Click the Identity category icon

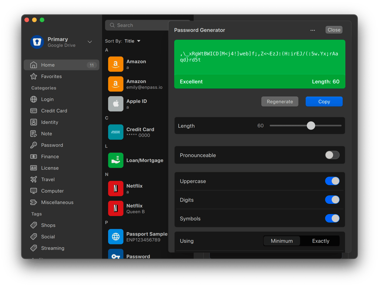click(x=34, y=122)
